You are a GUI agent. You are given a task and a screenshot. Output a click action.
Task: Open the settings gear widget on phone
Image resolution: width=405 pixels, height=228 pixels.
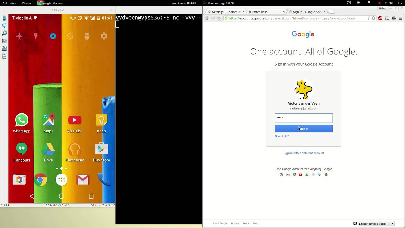click(x=104, y=36)
